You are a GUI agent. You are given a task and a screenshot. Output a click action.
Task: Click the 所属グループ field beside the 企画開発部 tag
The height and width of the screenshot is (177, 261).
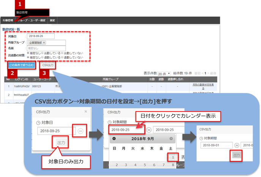pyautogui.click(x=46, y=43)
